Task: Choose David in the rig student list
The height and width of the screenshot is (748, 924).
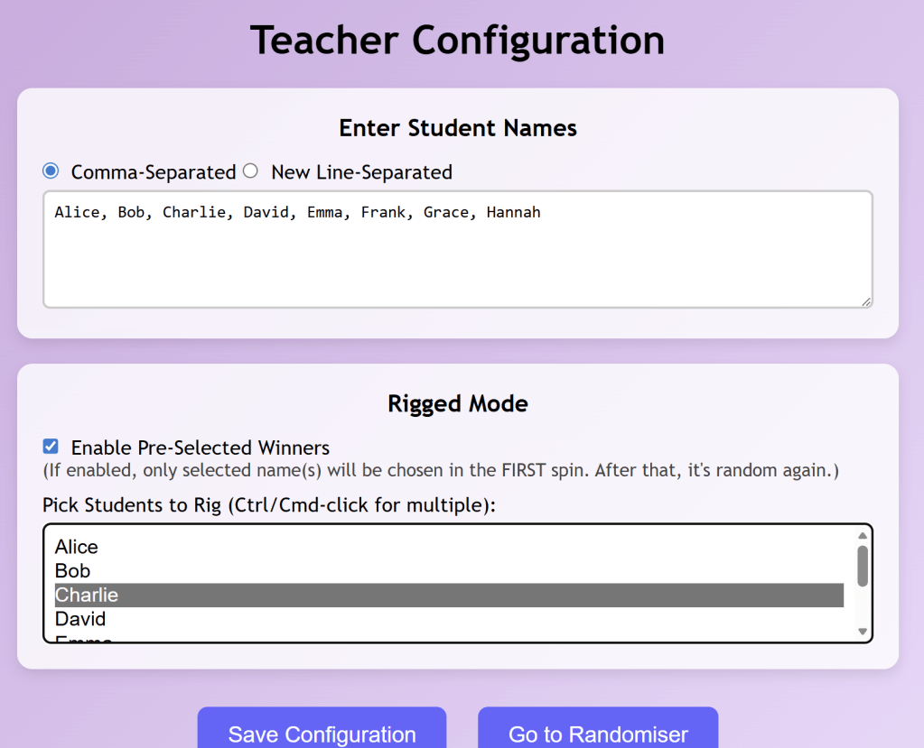Action: pyautogui.click(x=80, y=619)
